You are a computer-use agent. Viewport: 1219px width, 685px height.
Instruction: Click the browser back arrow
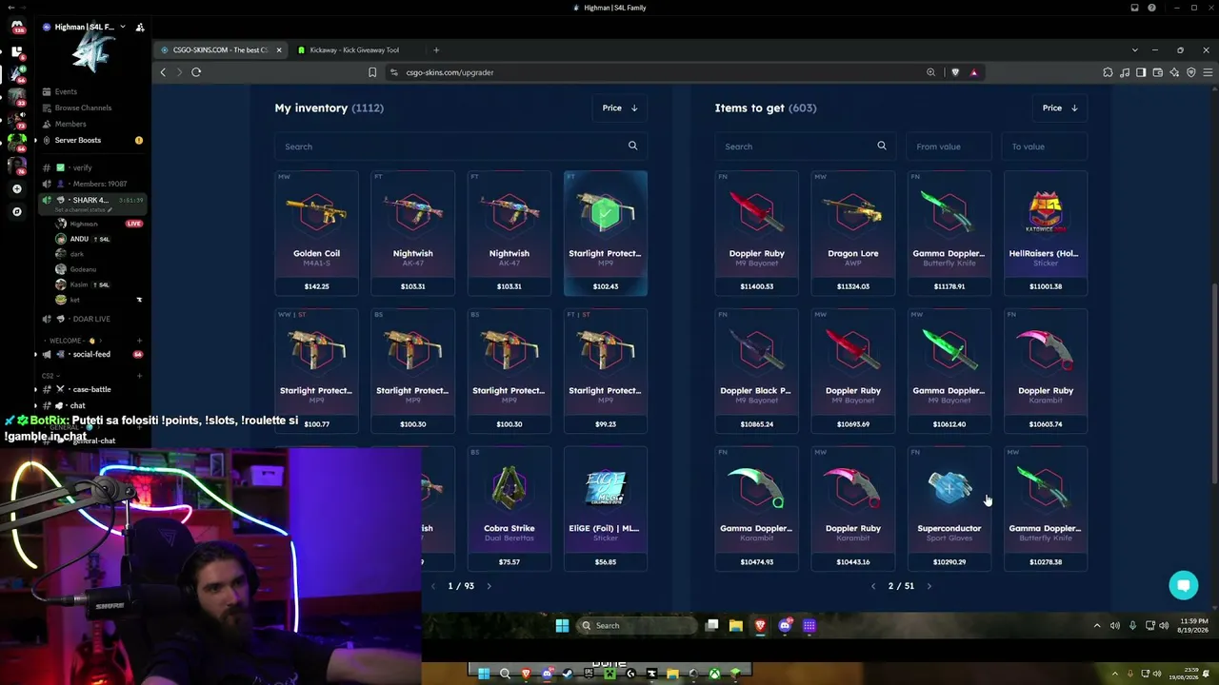(x=163, y=72)
